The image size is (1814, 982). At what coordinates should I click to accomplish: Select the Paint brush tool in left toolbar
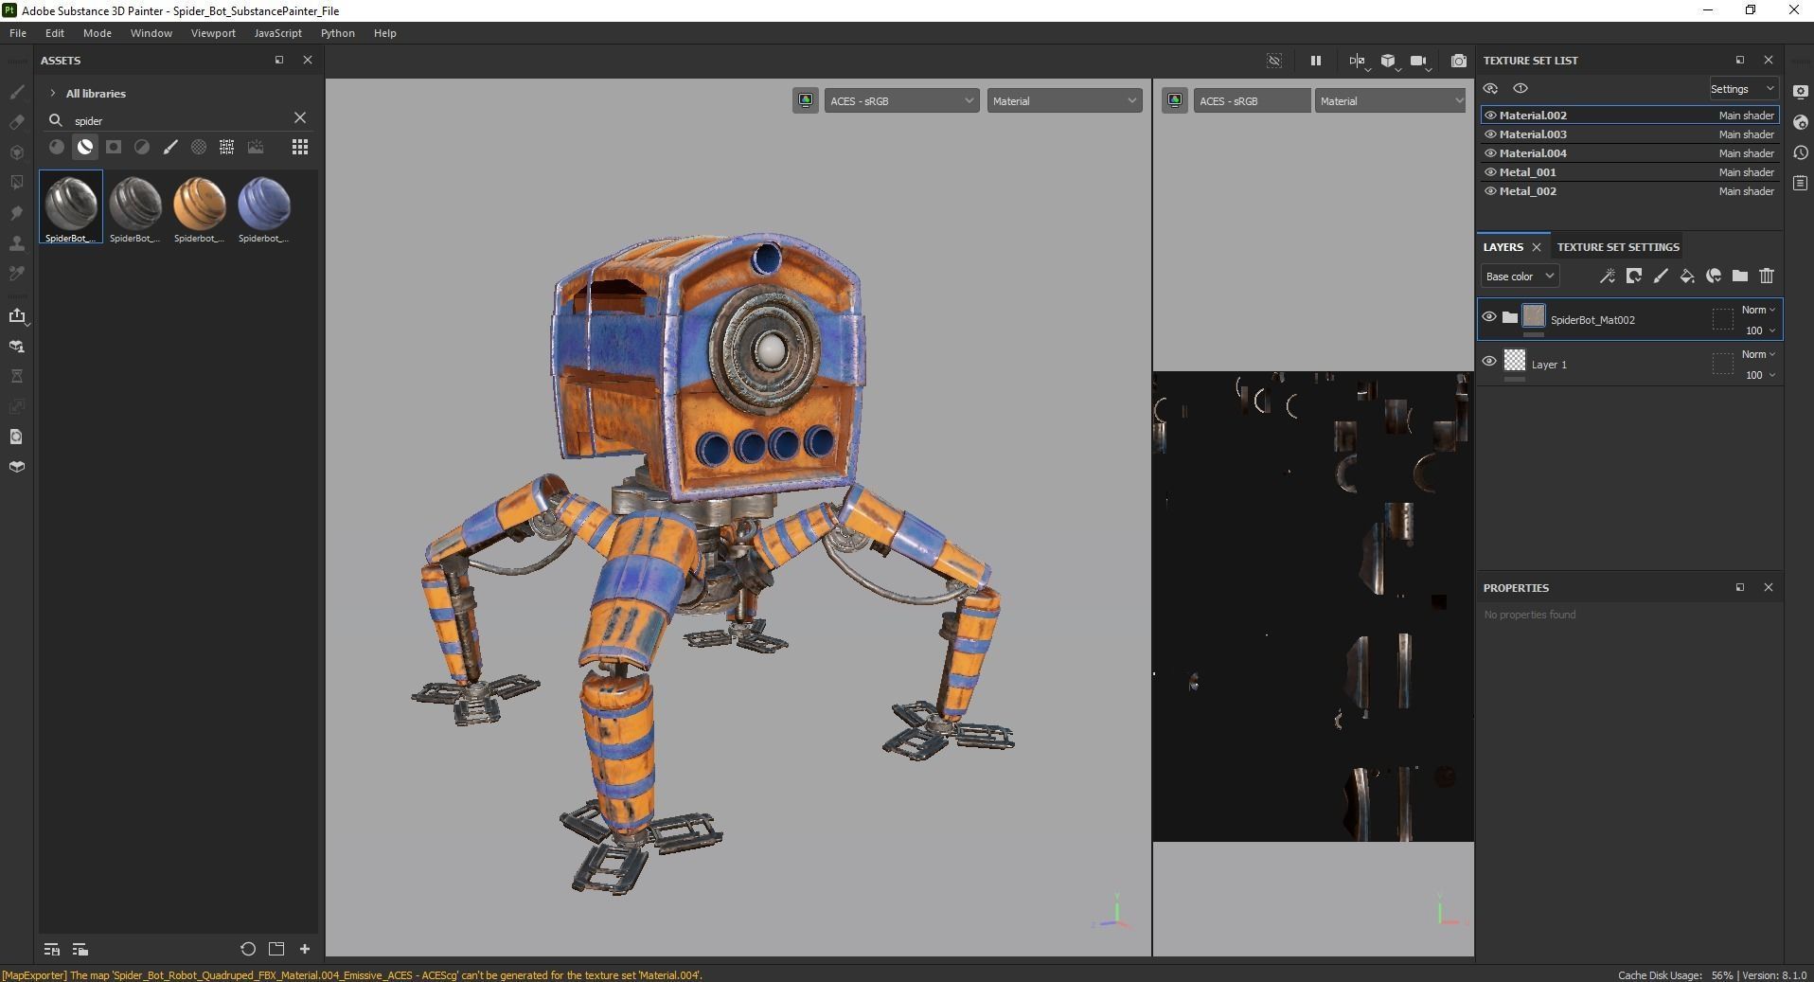[16, 92]
